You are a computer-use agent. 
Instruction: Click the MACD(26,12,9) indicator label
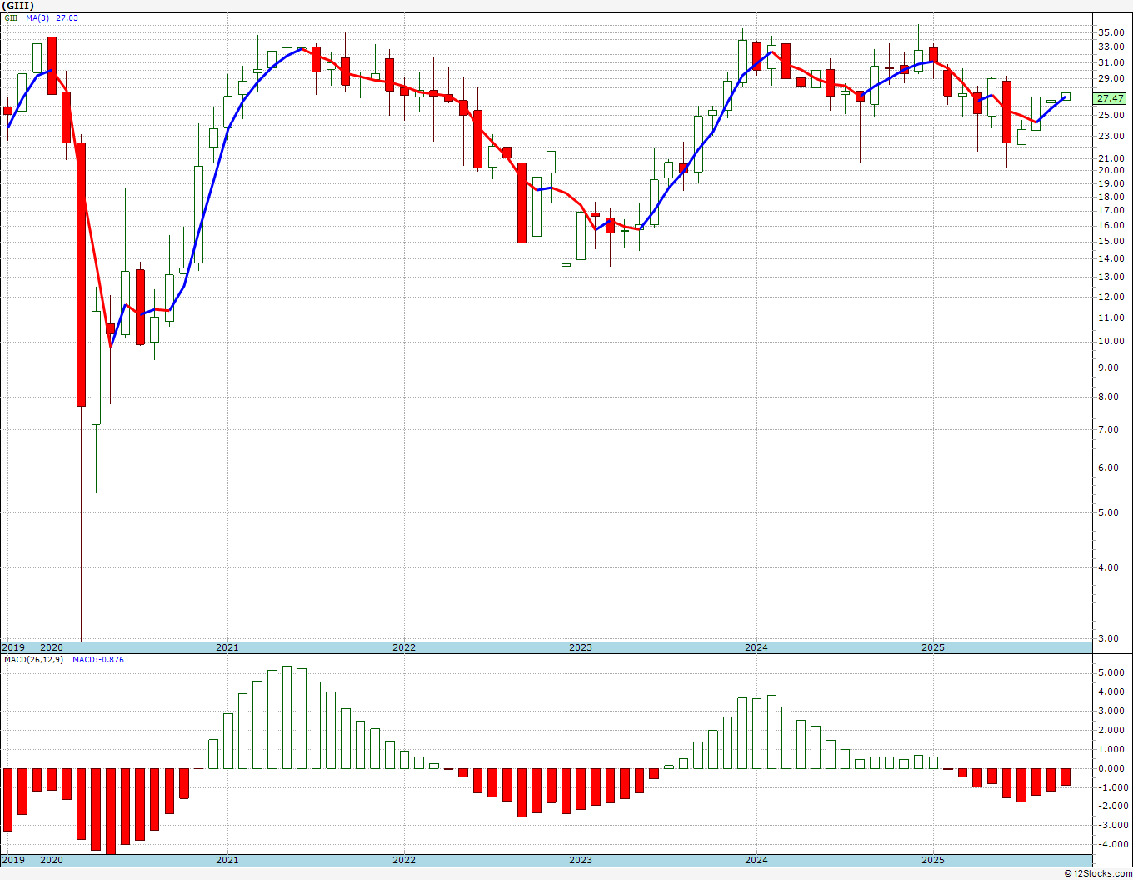coord(33,659)
